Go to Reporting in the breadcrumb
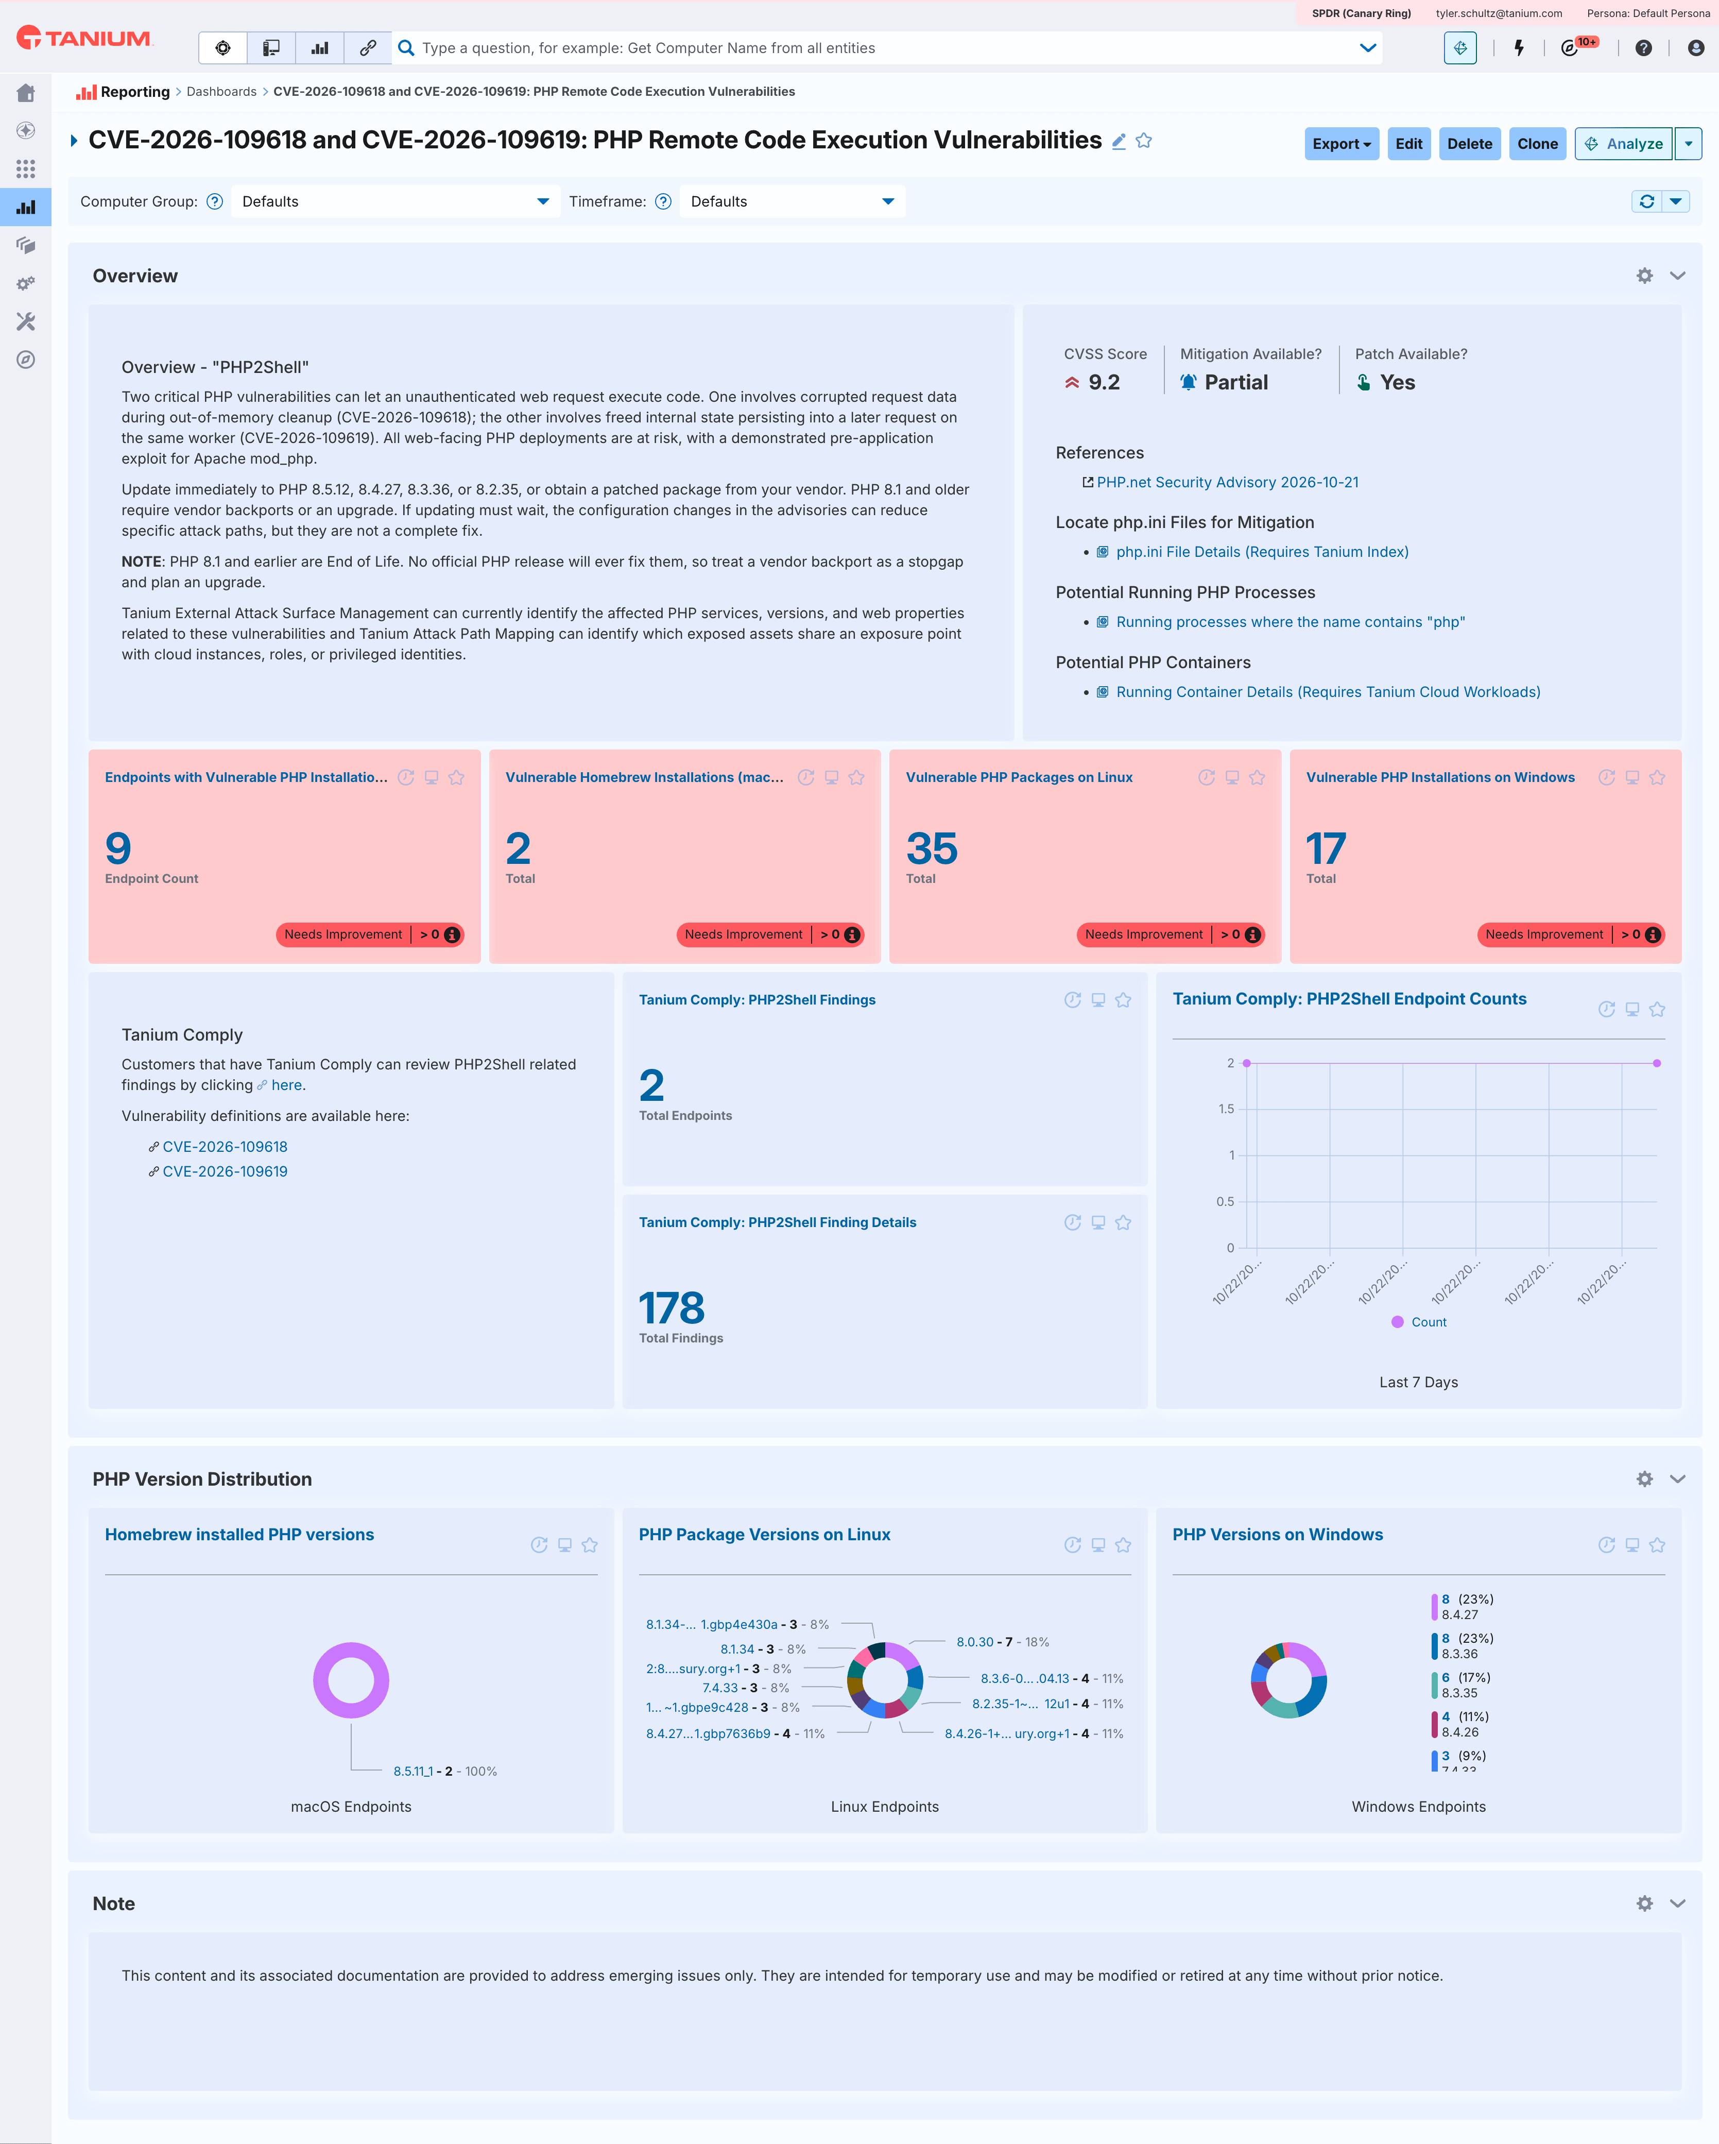1719x2144 pixels. click(x=135, y=92)
